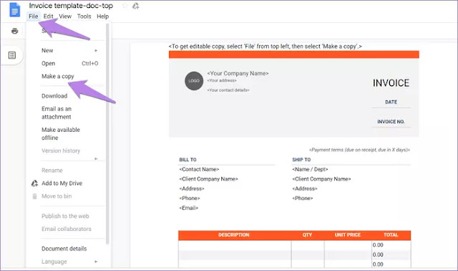The width and height of the screenshot is (458, 271).
Task: Click the DATE field label
Action: point(391,102)
